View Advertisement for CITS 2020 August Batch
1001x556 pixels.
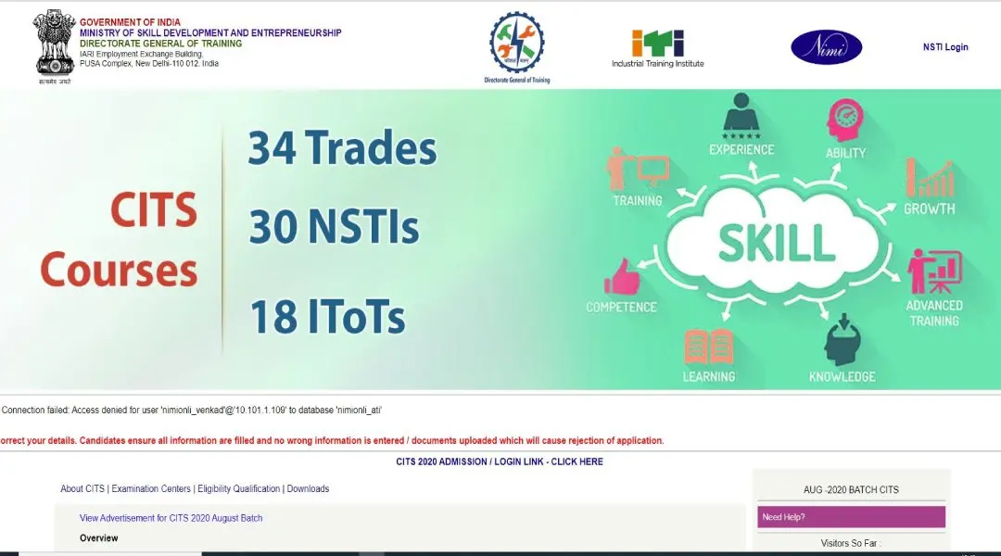tap(171, 518)
